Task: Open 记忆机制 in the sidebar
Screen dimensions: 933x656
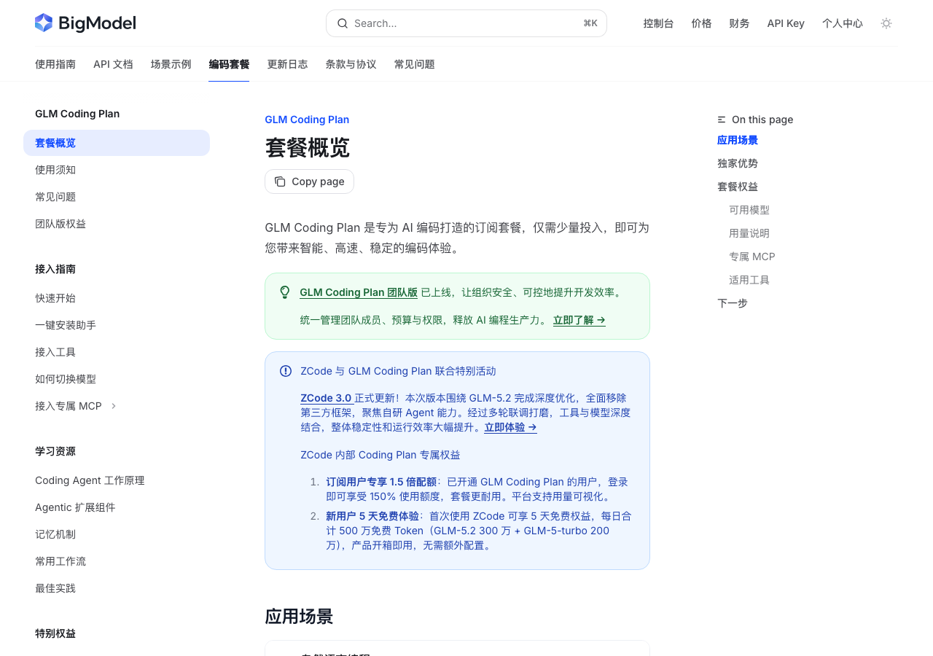Action: 117,534
